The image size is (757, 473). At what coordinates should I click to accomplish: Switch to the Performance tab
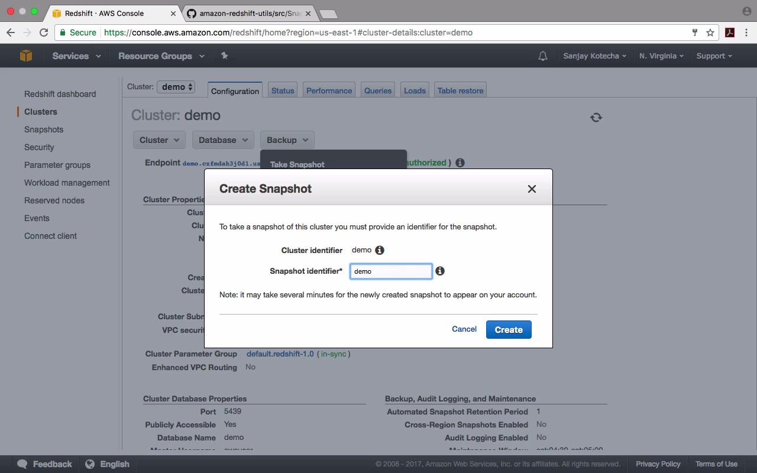pos(329,90)
